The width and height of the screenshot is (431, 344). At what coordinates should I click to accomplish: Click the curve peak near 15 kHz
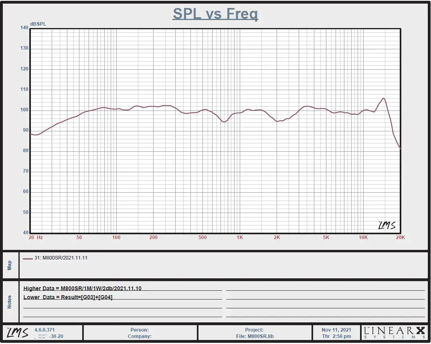tap(383, 98)
